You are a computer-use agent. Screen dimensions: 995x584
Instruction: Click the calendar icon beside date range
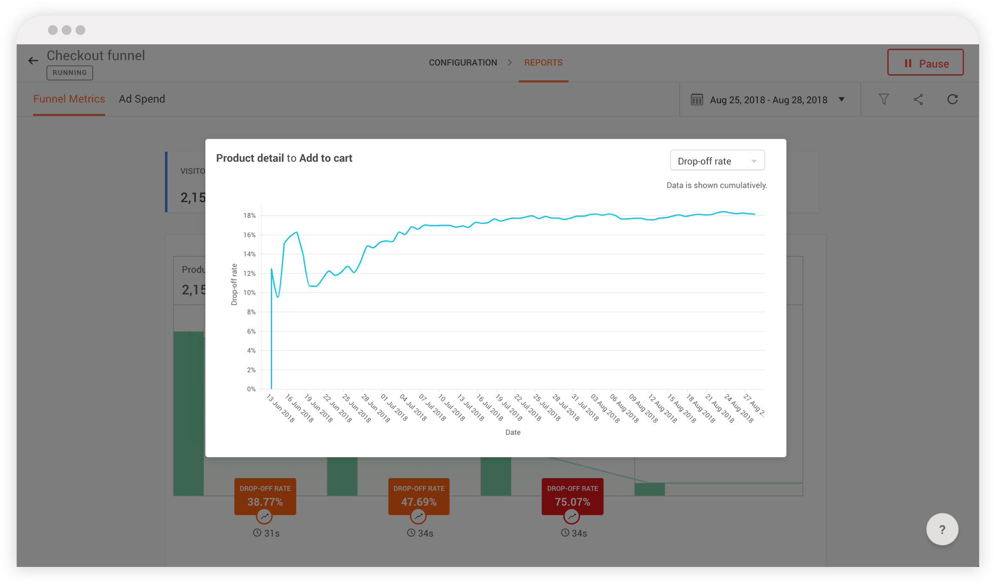696,100
